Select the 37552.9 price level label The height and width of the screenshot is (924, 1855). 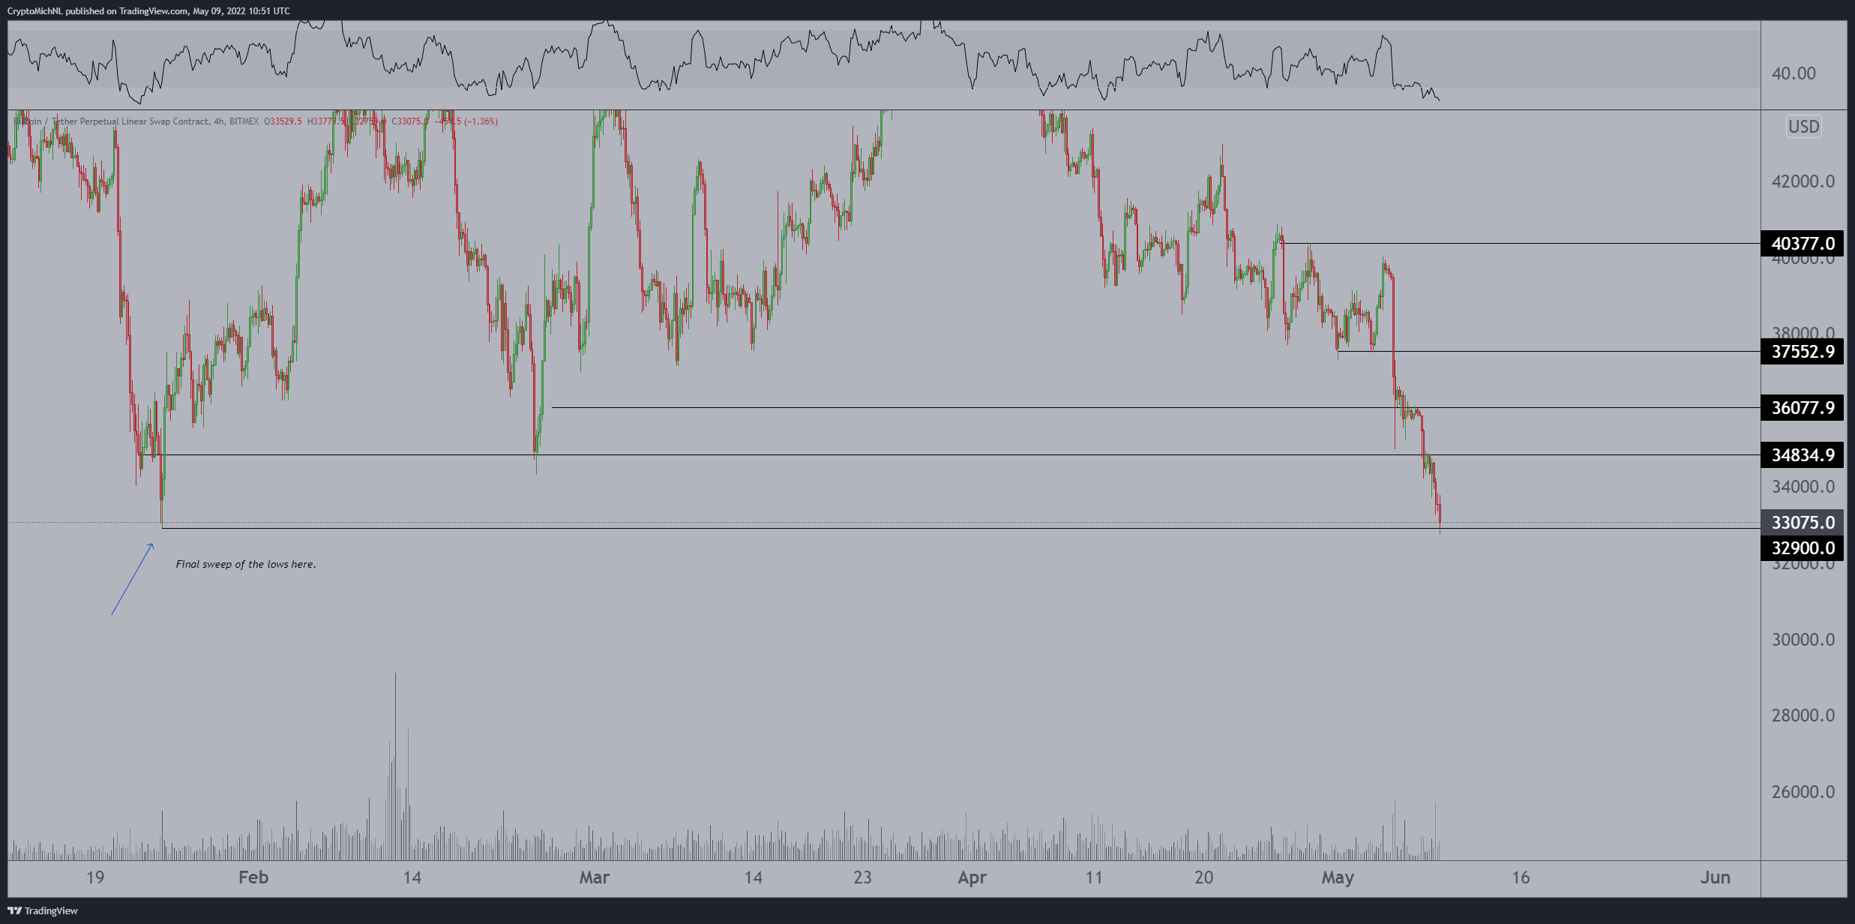(1803, 351)
